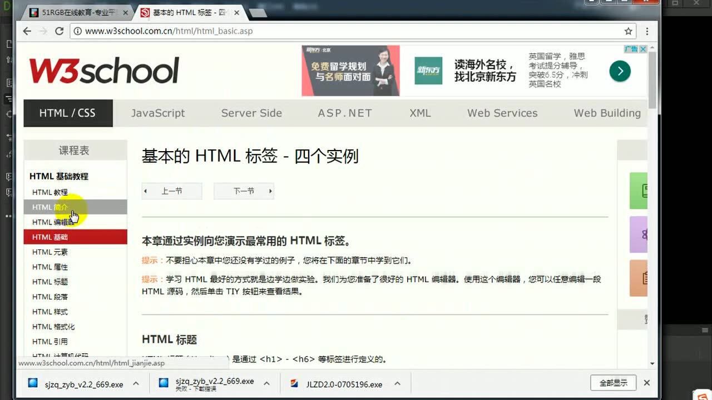Expand options for the JLZD2.0 download
Image resolution: width=712 pixels, height=400 pixels.
[x=397, y=383]
